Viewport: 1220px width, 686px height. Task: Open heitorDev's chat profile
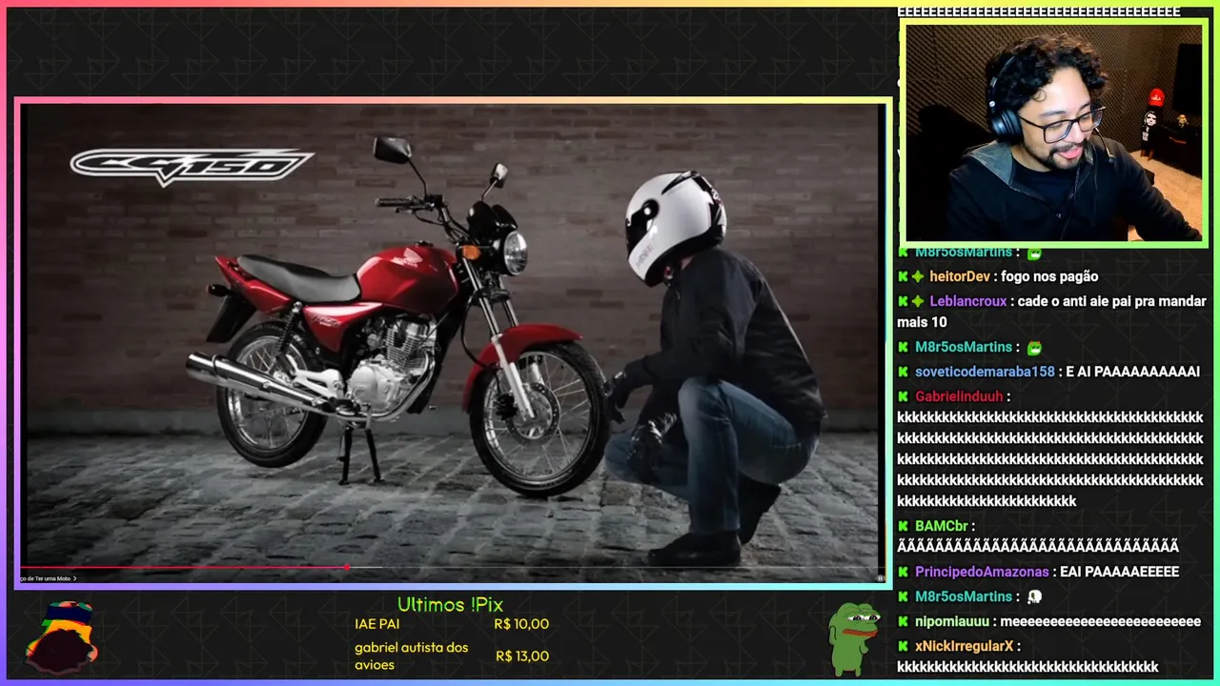tap(960, 276)
